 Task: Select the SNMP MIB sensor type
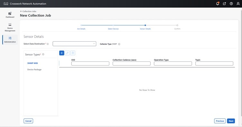[x=33, y=63]
